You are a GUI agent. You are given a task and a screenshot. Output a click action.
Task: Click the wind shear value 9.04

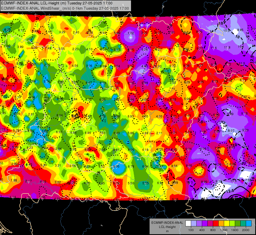click(x=189, y=149)
